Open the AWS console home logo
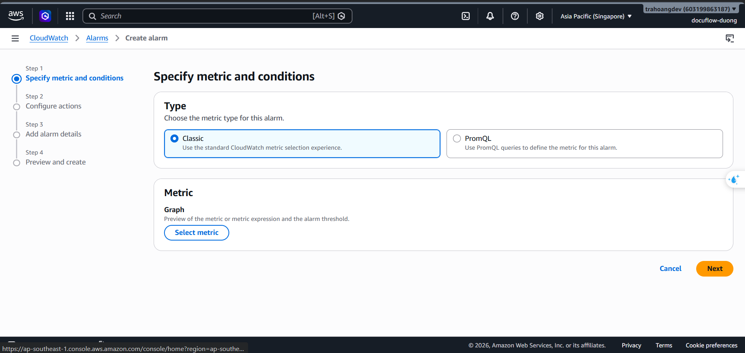This screenshot has height=353, width=745. (x=16, y=16)
